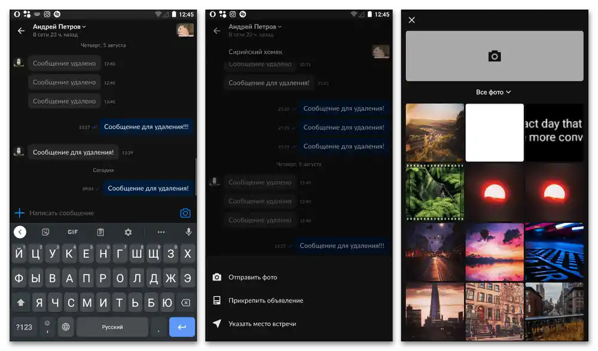Select the blue neon keyboard photo

point(554,252)
